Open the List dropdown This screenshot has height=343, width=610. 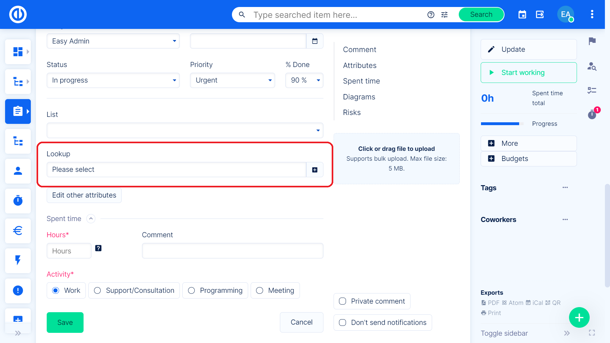coord(185,131)
